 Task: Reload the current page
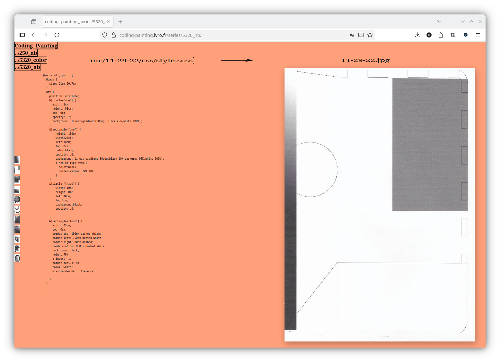coord(57,35)
